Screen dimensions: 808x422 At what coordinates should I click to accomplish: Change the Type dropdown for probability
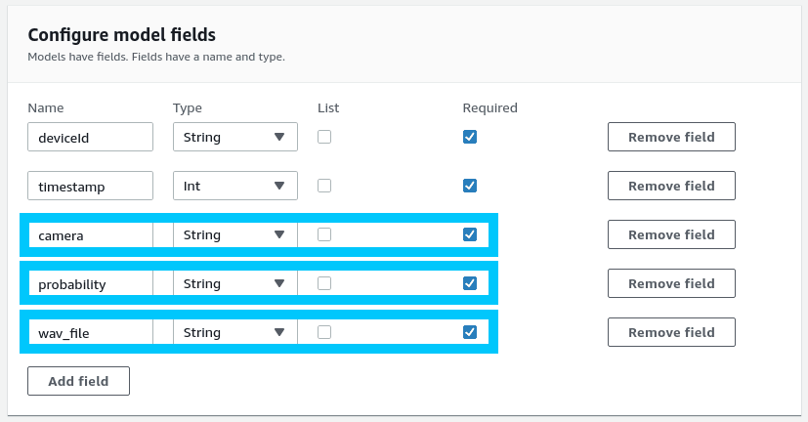click(x=234, y=283)
